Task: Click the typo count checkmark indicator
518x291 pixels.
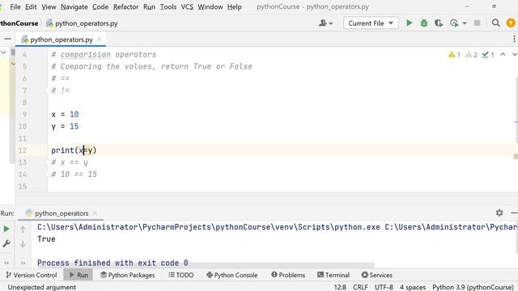Action: click(x=488, y=55)
